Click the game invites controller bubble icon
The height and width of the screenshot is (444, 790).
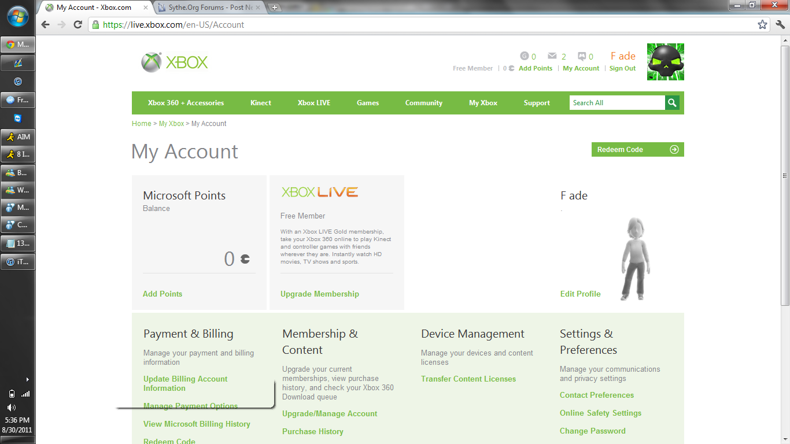582,56
